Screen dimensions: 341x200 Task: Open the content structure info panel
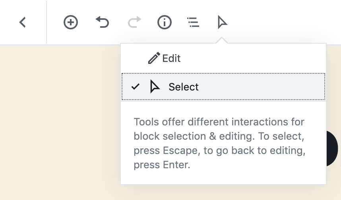[164, 22]
